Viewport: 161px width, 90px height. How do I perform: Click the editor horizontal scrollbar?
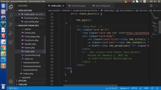pos(90,85)
